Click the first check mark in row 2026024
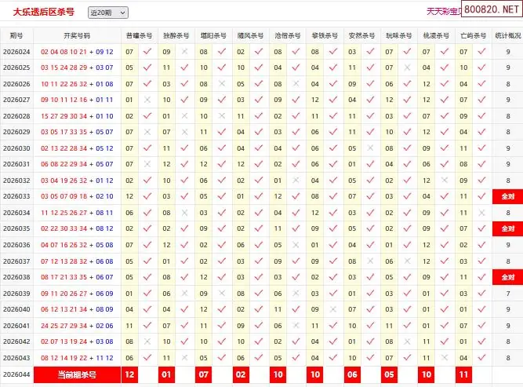The width and height of the screenshot is (523, 387). click(x=147, y=52)
